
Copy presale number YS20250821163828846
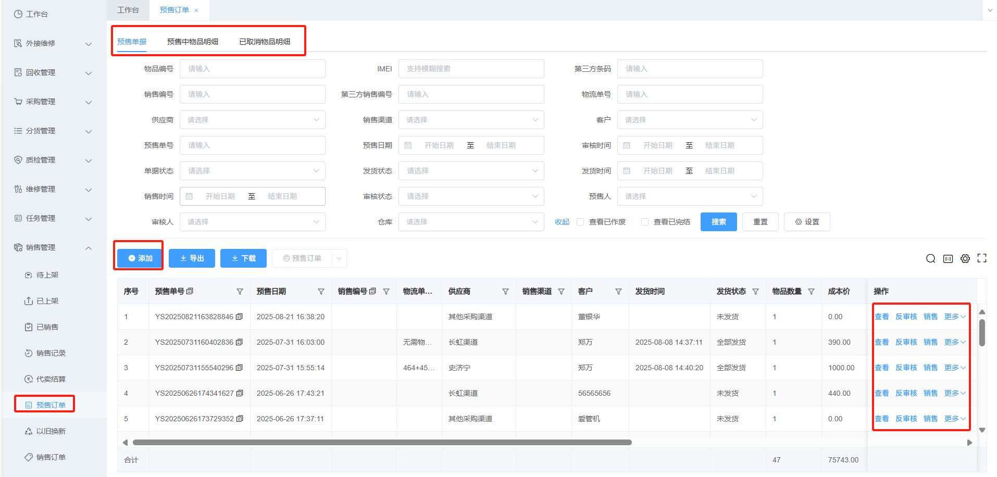239,317
